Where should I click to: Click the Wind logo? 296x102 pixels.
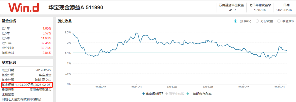23,7
